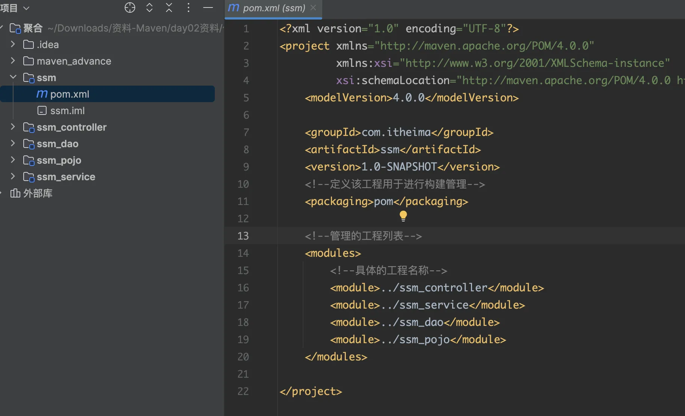Click the ssm.iml file icon
Image resolution: width=685 pixels, height=416 pixels.
coord(42,110)
